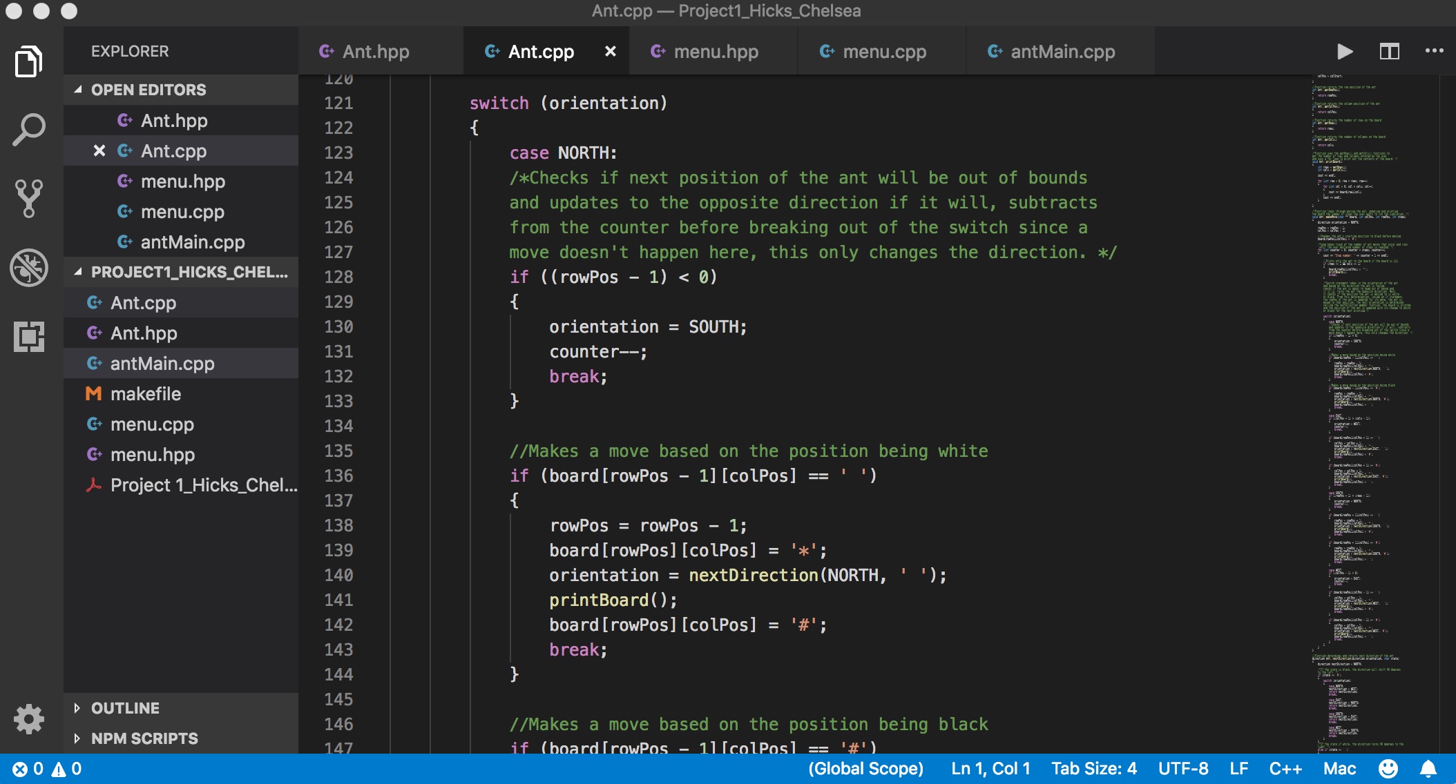Open the Extensions view

point(29,337)
